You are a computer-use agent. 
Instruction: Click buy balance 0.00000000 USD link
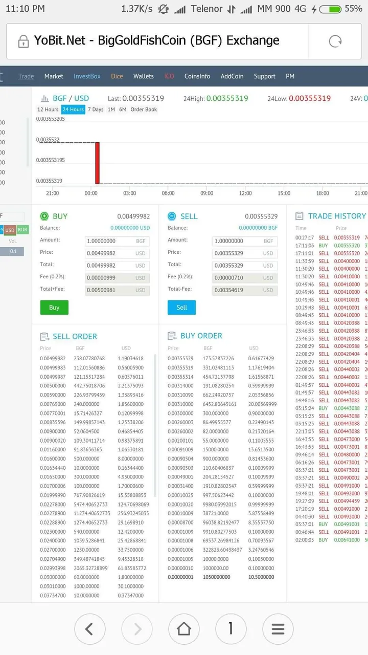(x=130, y=228)
